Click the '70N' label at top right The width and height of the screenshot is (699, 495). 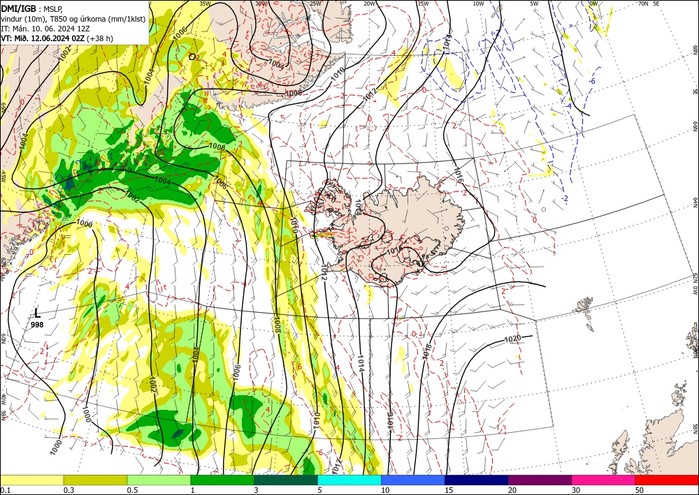pos(643,3)
